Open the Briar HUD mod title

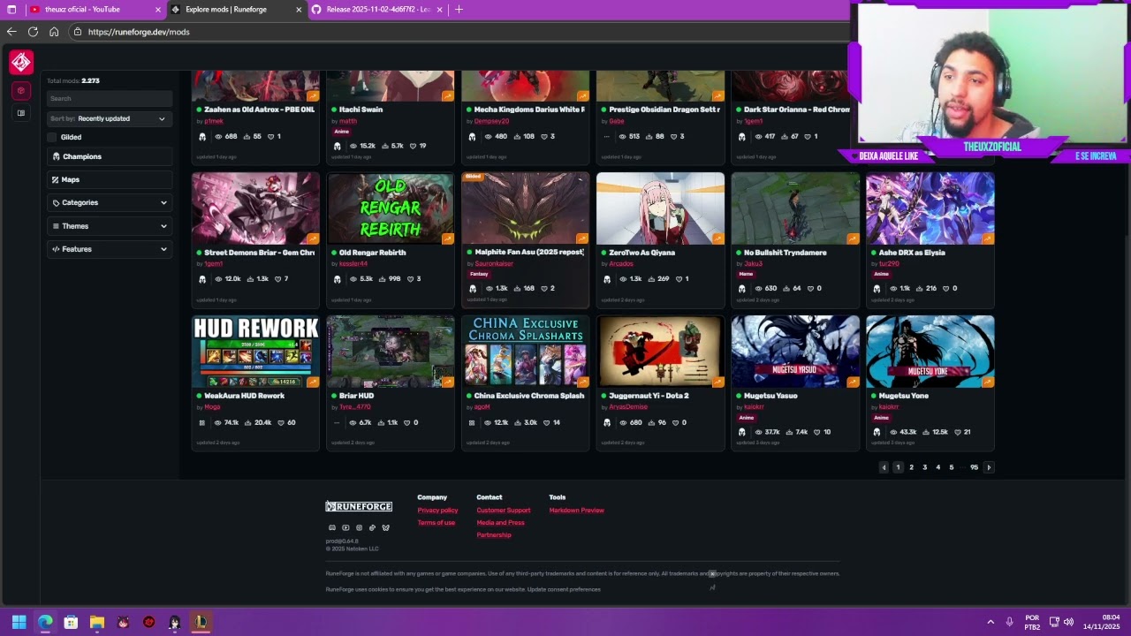(356, 396)
